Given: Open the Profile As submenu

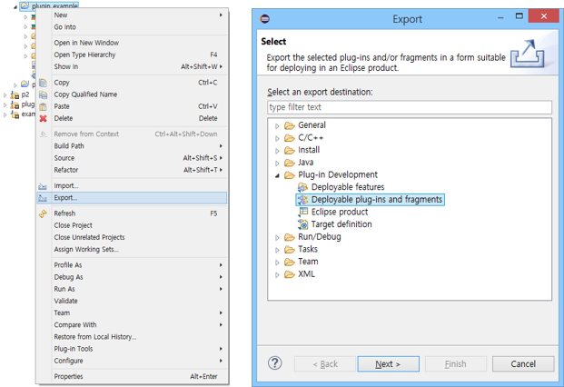Looking at the screenshot, I should coord(132,265).
